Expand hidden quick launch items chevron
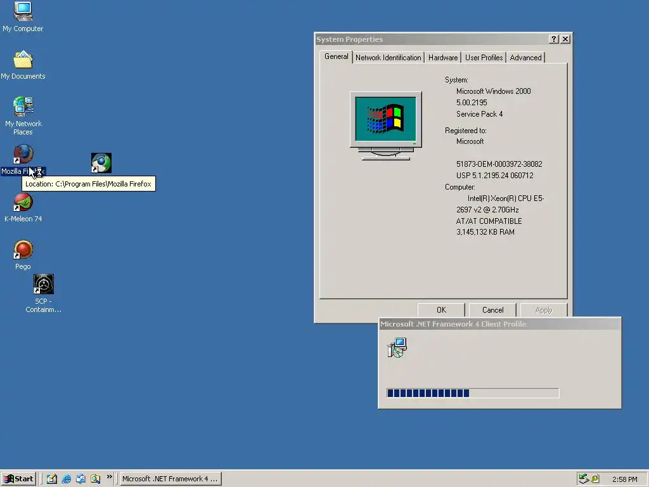 (x=109, y=477)
